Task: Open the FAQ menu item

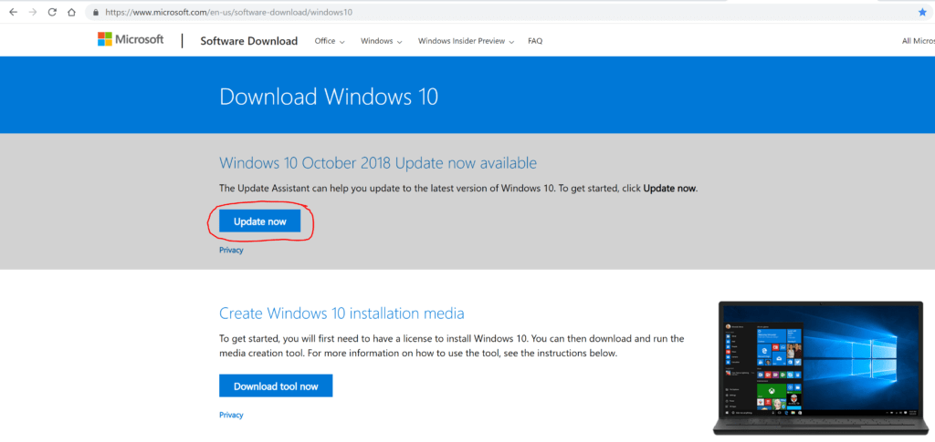Action: coord(535,41)
